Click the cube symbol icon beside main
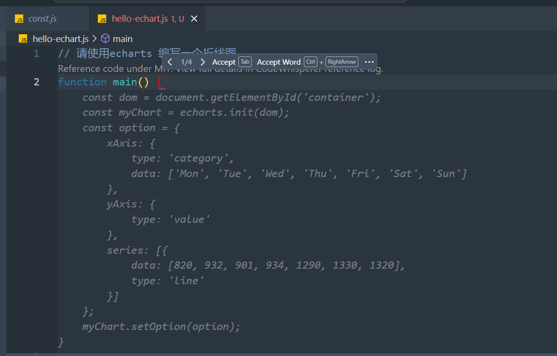This screenshot has width=557, height=356. point(106,39)
